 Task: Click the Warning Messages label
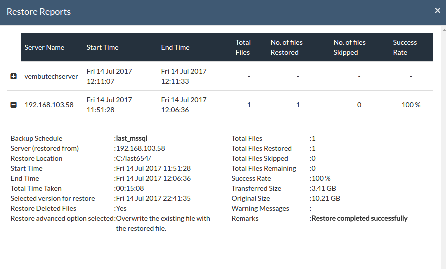[260, 208]
